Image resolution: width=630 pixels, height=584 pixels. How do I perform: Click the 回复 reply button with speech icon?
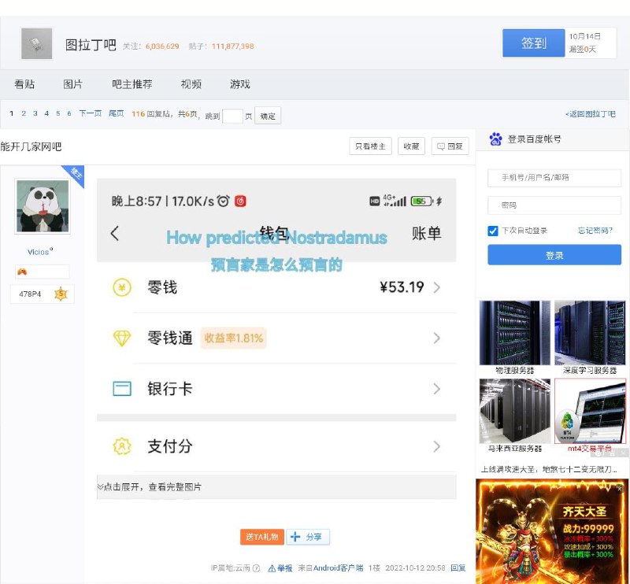[x=450, y=146]
